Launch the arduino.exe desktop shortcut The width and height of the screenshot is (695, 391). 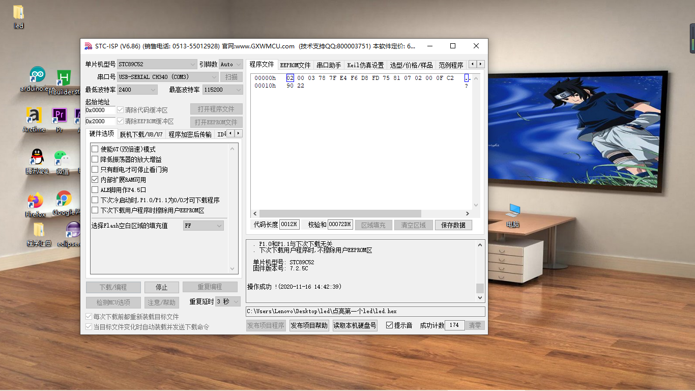(37, 79)
